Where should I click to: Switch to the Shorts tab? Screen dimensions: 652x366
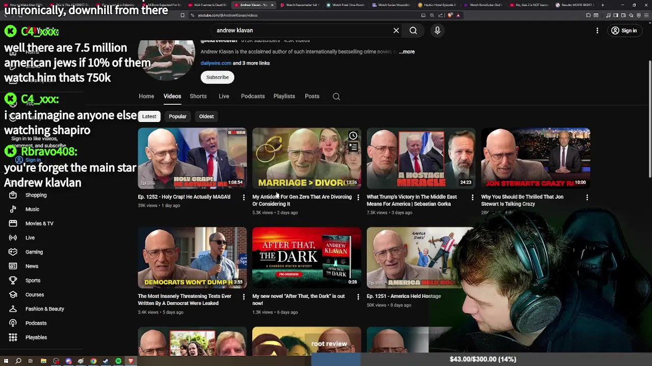pyautogui.click(x=198, y=96)
